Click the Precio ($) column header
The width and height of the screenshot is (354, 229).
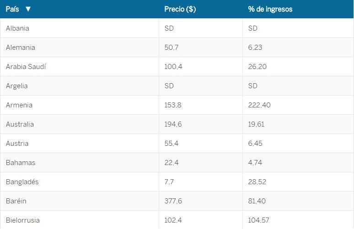point(180,9)
